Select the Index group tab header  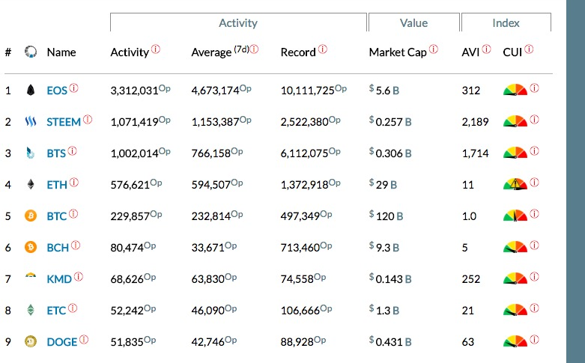(x=506, y=22)
